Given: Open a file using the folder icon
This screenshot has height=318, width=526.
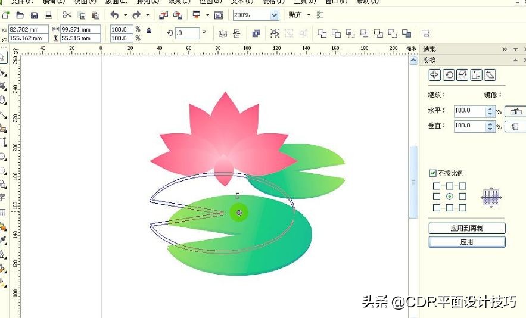Looking at the screenshot, I should point(20,15).
